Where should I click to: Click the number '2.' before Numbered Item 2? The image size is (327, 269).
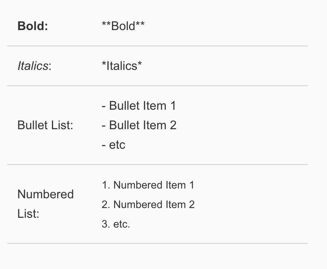click(x=106, y=204)
